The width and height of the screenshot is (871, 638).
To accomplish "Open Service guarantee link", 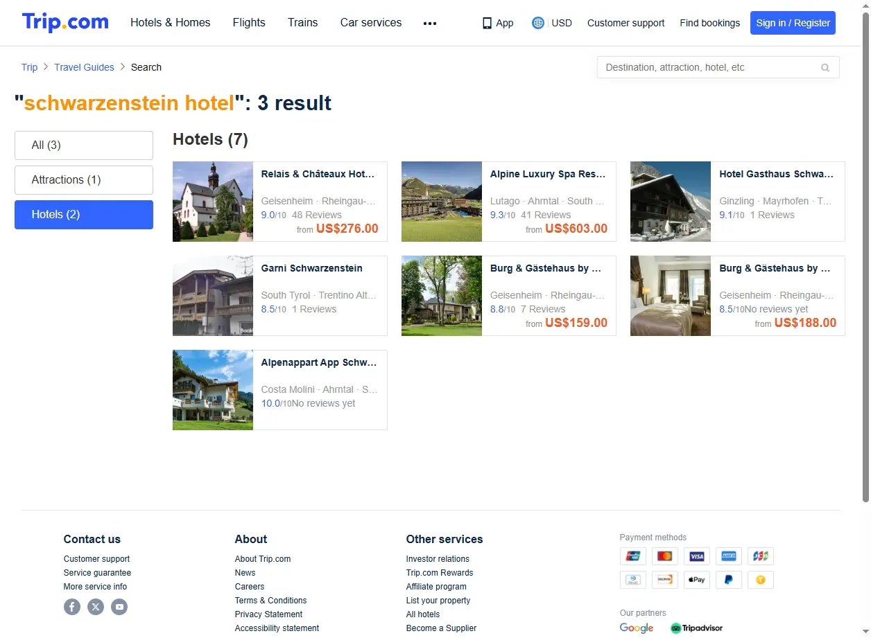I will click(97, 573).
